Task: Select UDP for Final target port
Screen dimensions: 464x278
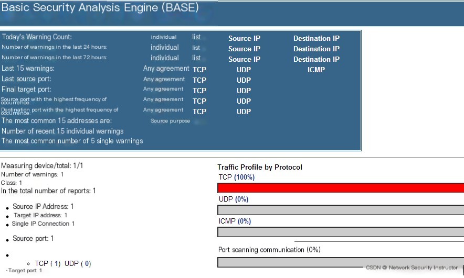Action: tap(244, 91)
